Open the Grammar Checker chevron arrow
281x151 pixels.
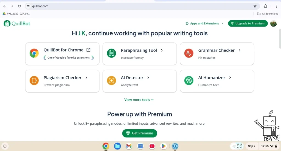point(240,50)
